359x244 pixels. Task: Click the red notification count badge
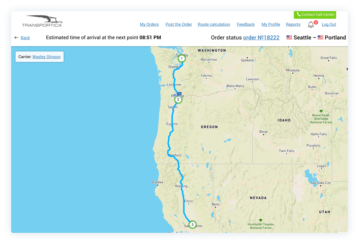point(316,22)
